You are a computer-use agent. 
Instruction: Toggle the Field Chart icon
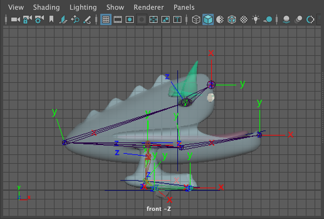click(154, 20)
